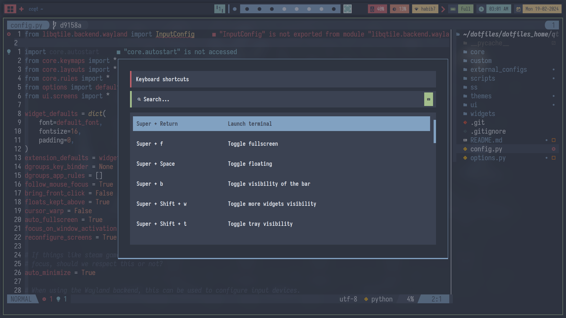Image resolution: width=566 pixels, height=318 pixels.
Task: Click the python filetype in statusline
Action: (378, 299)
